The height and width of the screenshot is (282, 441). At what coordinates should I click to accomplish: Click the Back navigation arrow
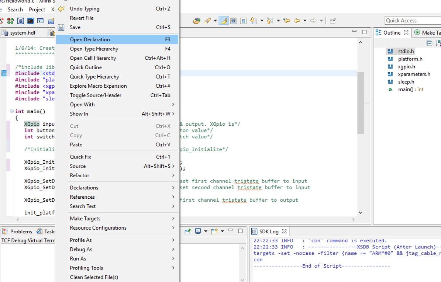tap(297, 21)
